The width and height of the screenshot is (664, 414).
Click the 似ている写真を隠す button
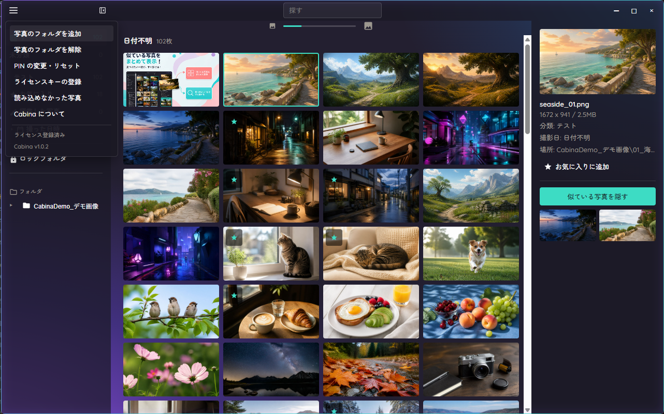(x=598, y=197)
